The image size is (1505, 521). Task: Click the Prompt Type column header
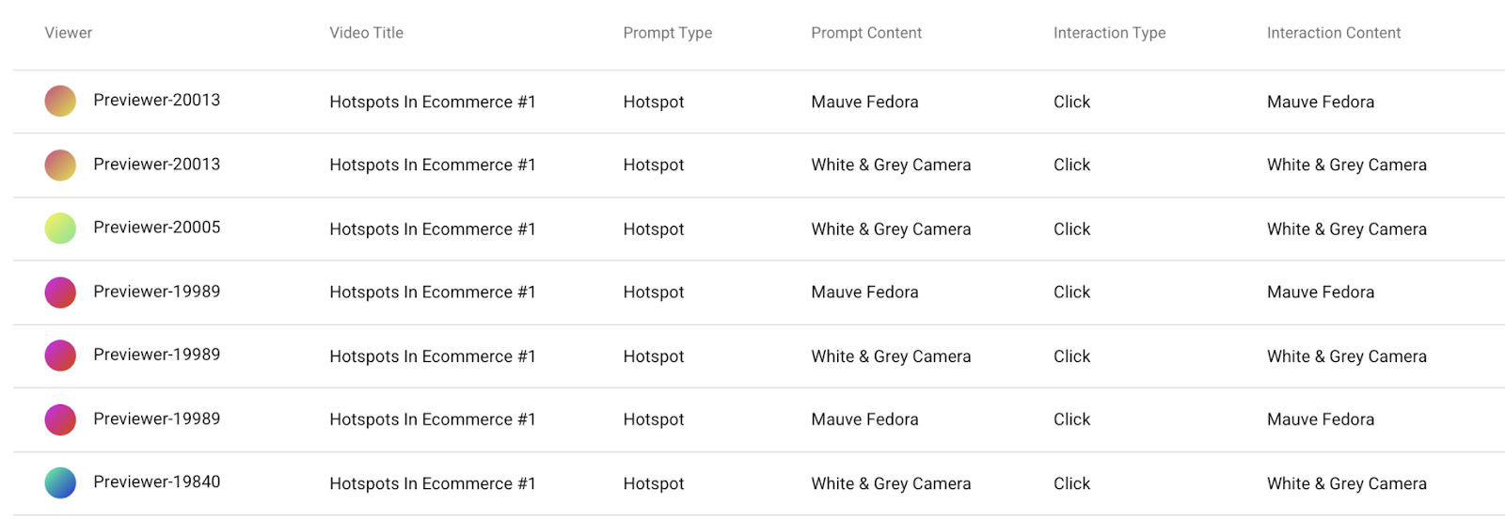coord(667,33)
